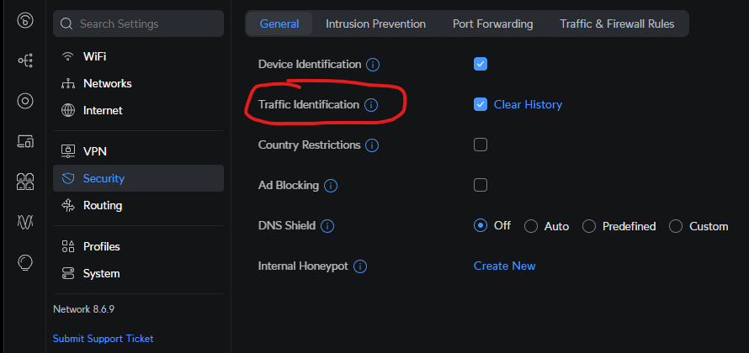
Task: Turn on the Ad Blocking checkbox
Action: [x=481, y=185]
